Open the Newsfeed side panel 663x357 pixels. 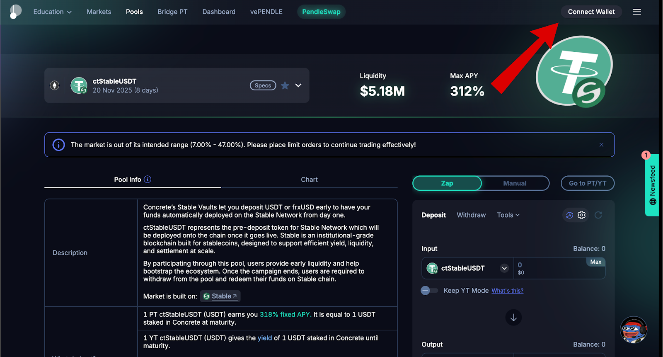652,185
